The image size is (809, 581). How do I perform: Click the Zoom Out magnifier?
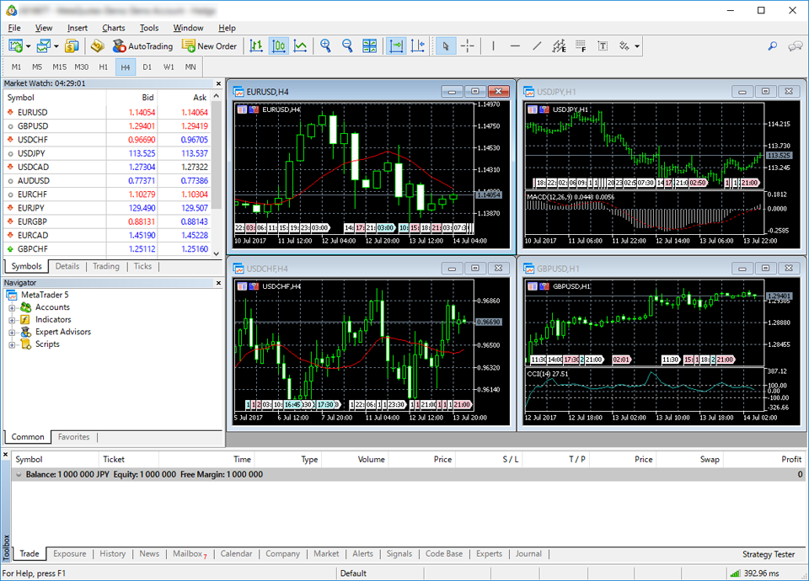pos(347,45)
